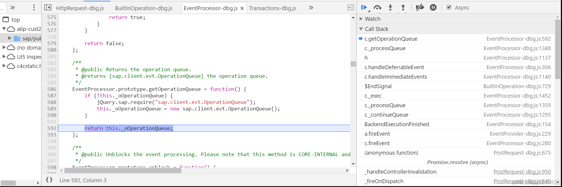
Task: Set breakpoint on line number 589
Action: click(x=52, y=109)
